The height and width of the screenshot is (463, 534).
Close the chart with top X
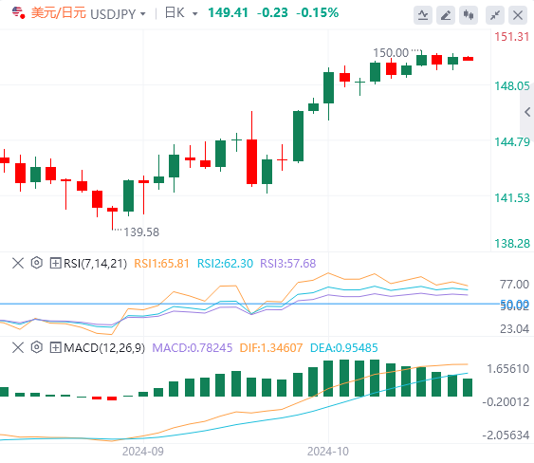tap(518, 15)
